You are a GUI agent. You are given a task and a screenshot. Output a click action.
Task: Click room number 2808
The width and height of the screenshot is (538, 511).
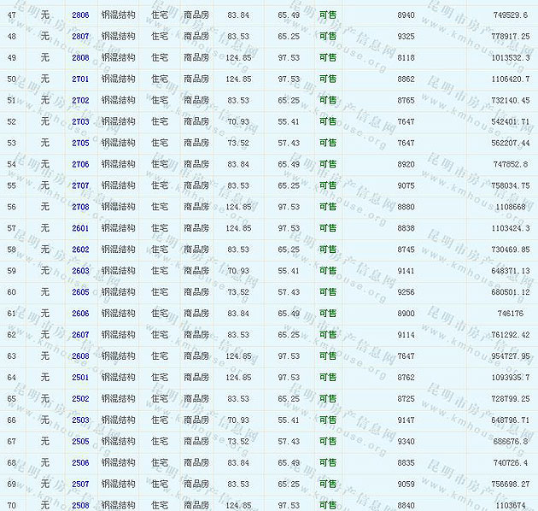click(80, 58)
